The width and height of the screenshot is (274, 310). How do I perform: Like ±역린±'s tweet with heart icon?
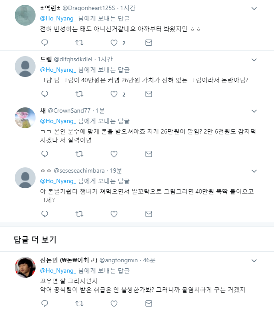114,43
